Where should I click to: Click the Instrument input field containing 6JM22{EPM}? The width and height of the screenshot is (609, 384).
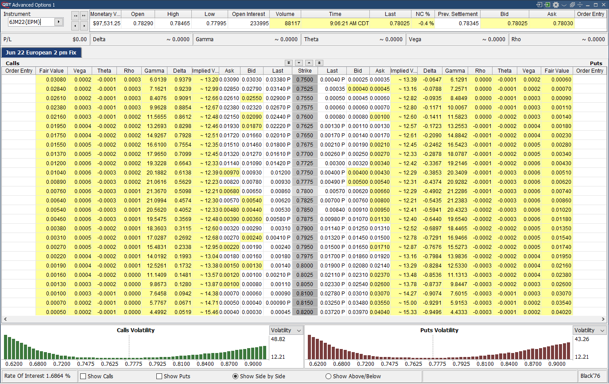coord(31,22)
